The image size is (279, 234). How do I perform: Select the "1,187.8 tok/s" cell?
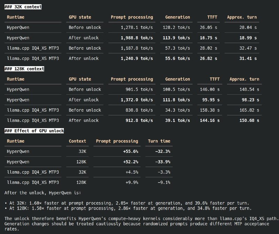pyautogui.click(x=137, y=48)
